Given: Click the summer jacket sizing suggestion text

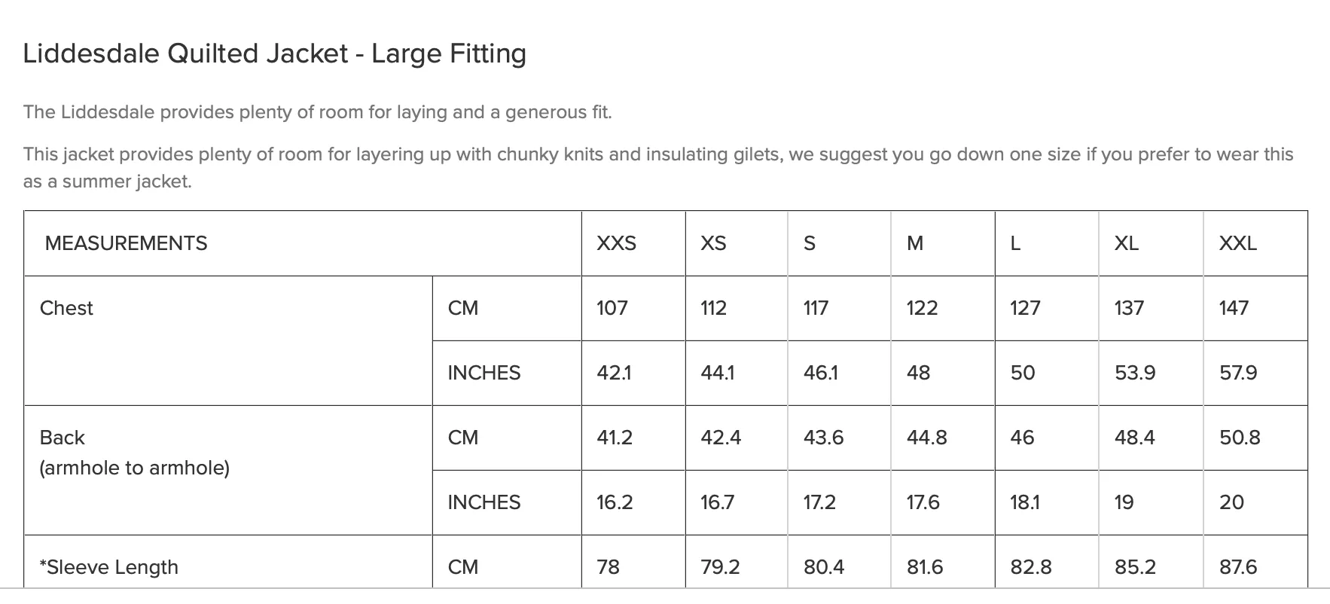Looking at the screenshot, I should coord(658,168).
